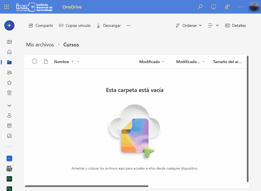
Task: Click the blue plus Add new button
Action: [9, 25]
